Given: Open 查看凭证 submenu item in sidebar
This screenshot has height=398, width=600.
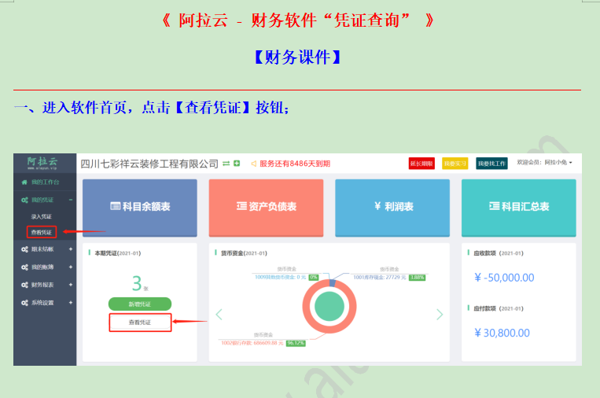Looking at the screenshot, I should pos(42,232).
